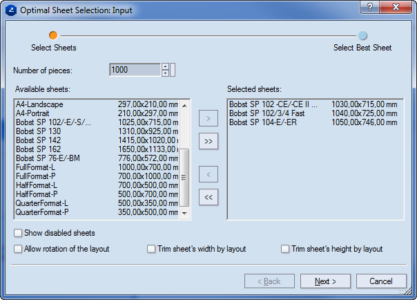
Task: Increase number of pieces with up arrow
Action: [165, 66]
